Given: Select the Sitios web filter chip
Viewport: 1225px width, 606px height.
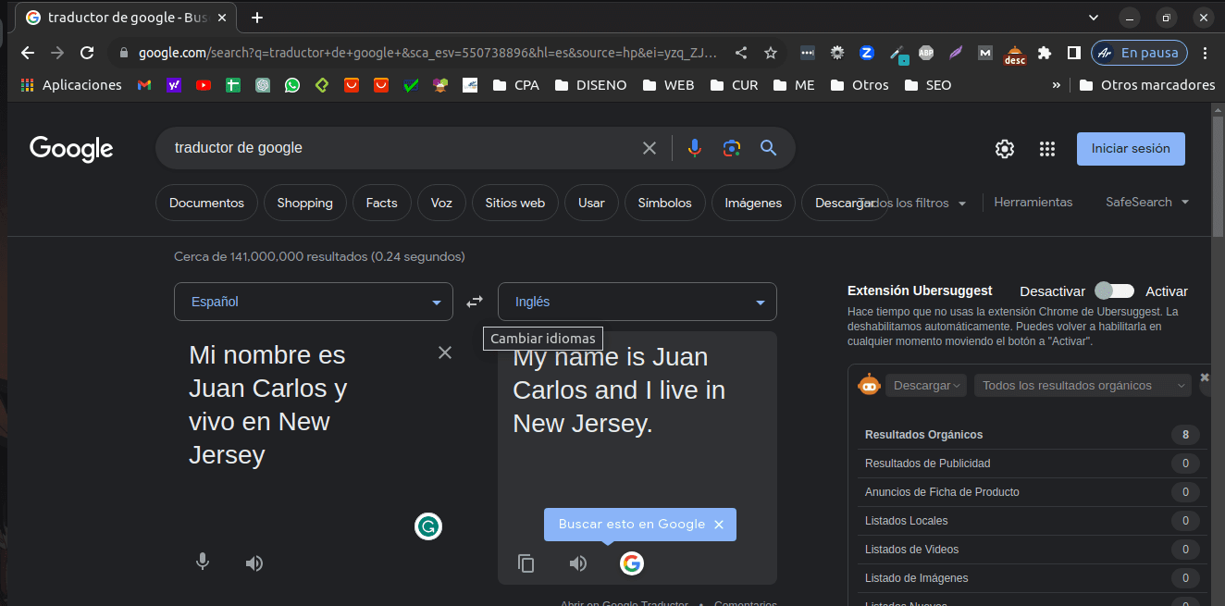Looking at the screenshot, I should [x=515, y=203].
